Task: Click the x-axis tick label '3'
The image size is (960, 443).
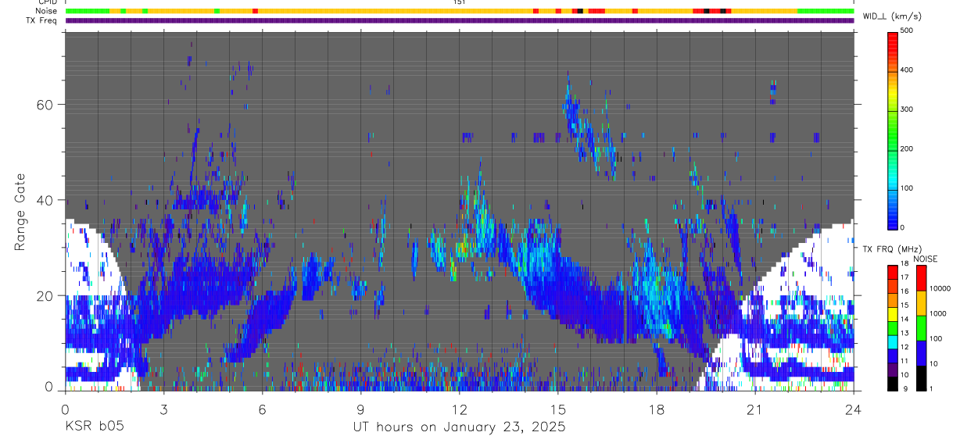Action: 163,409
